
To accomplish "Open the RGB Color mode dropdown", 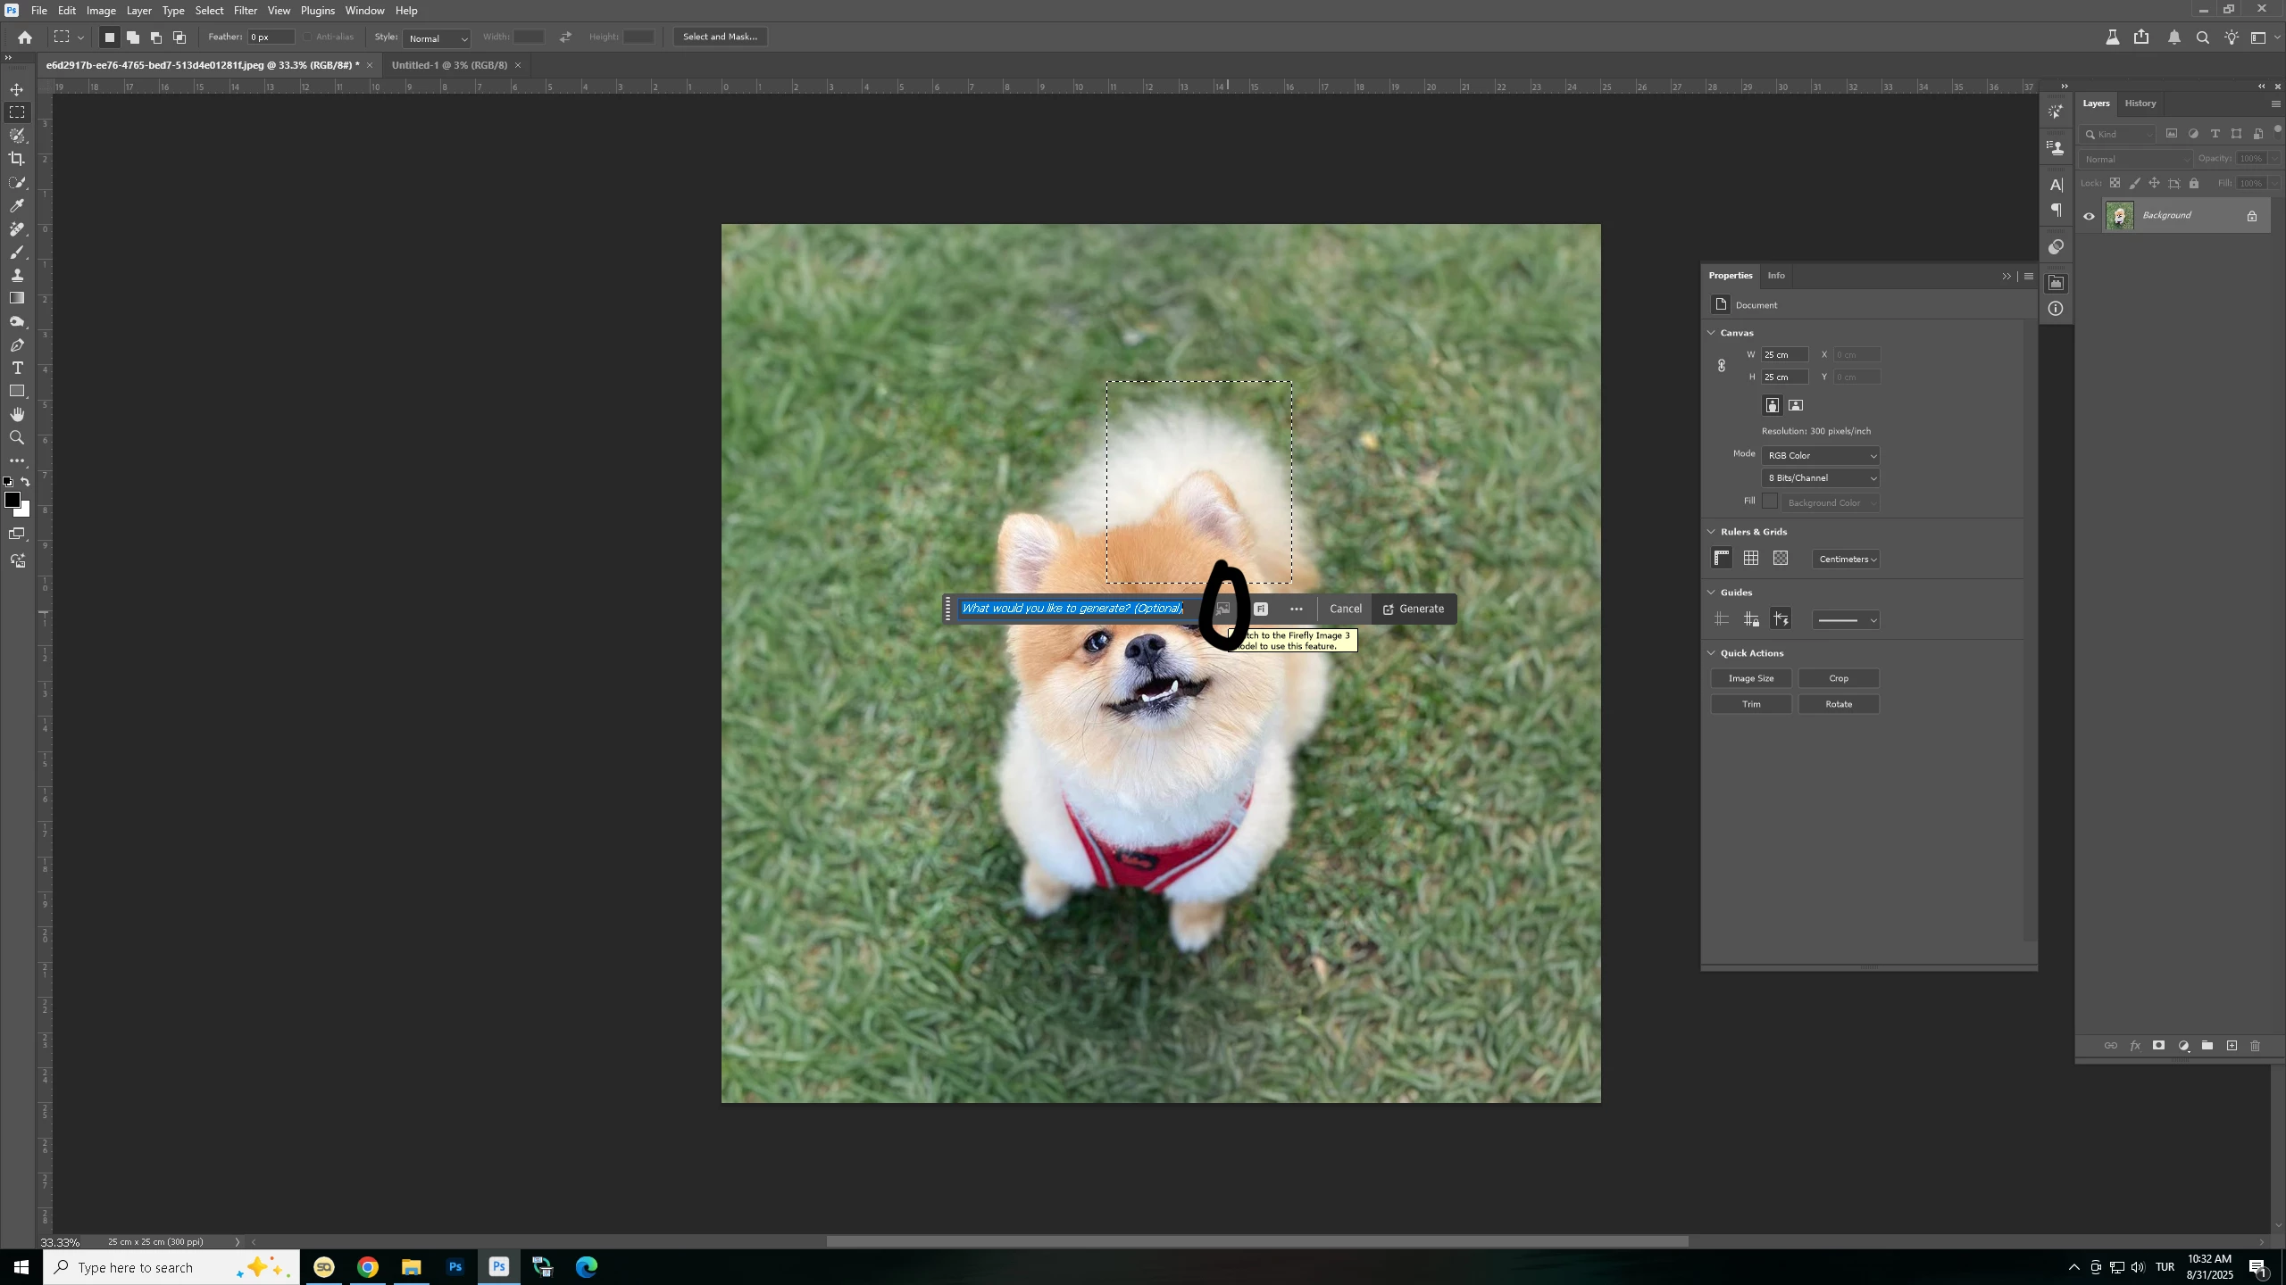I will pos(1820,455).
